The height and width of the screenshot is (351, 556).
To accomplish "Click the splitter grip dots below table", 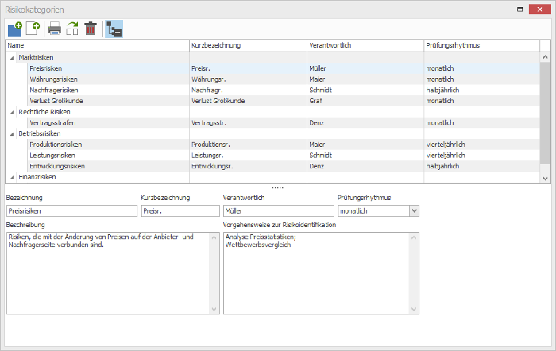I will point(278,187).
